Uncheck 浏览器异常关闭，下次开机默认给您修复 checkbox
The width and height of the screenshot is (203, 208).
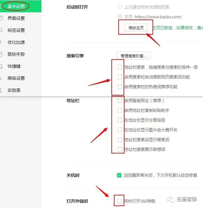(x=119, y=175)
